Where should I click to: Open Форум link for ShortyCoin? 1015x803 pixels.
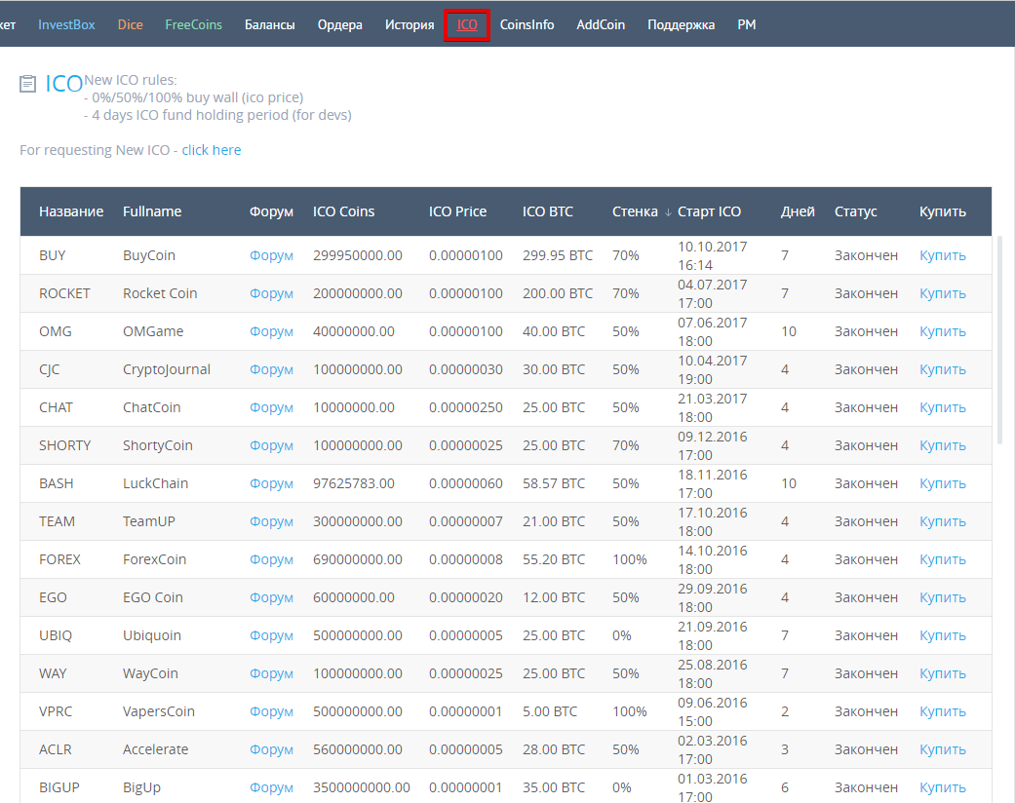pyautogui.click(x=271, y=445)
